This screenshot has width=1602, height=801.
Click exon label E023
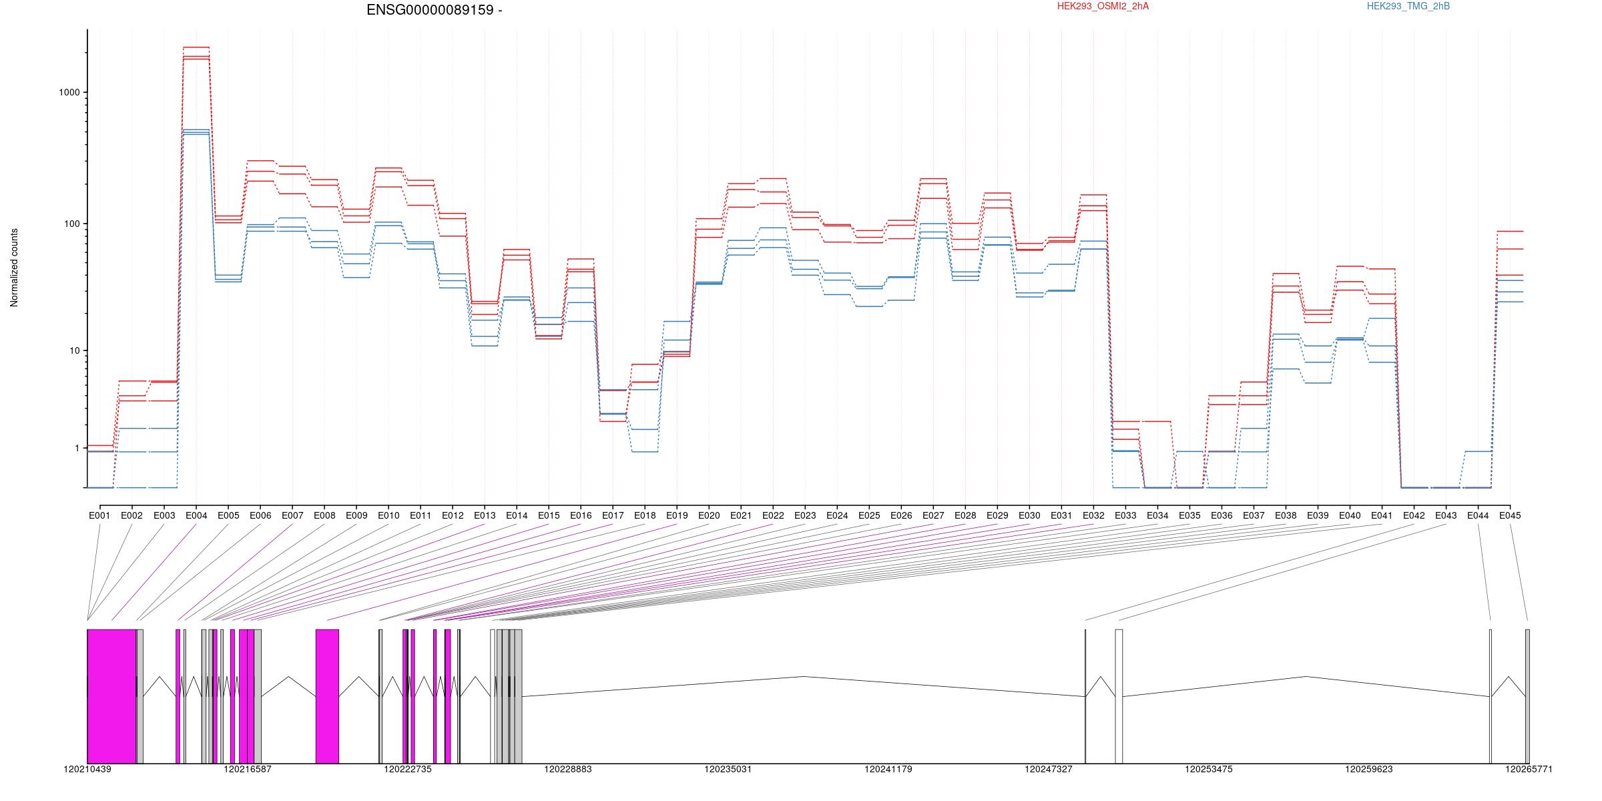(x=805, y=515)
